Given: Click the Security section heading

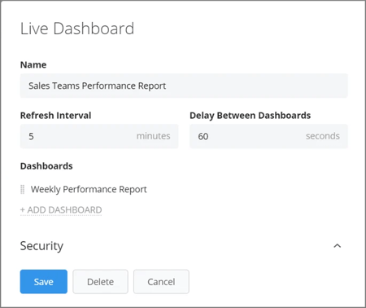Looking at the screenshot, I should coord(41,246).
